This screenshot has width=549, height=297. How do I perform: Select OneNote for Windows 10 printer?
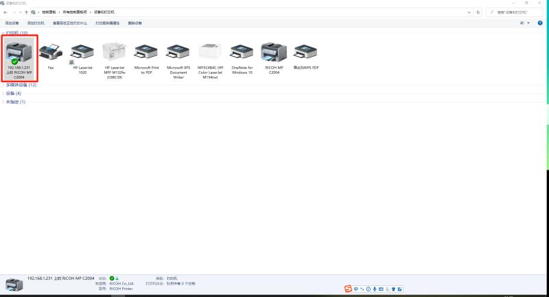tap(242, 59)
